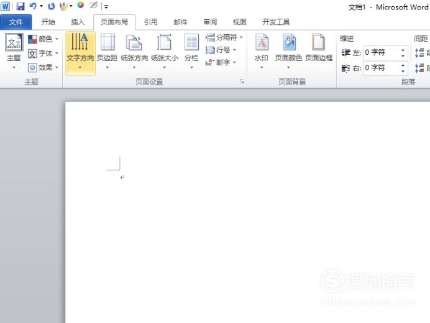Click in the blank document page
Screen dimensions: 430x323
(247, 212)
